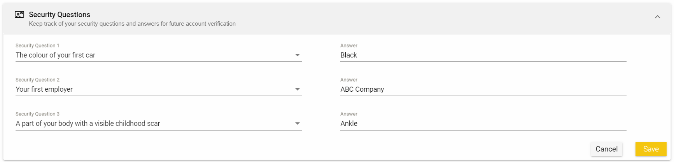674x162 pixels.
Task: Focus the 'ABC Company' answer field
Action: [x=482, y=89]
